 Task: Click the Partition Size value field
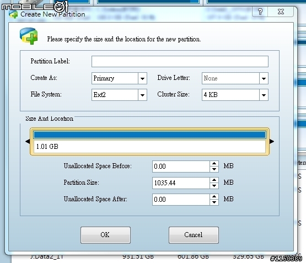click(x=181, y=183)
